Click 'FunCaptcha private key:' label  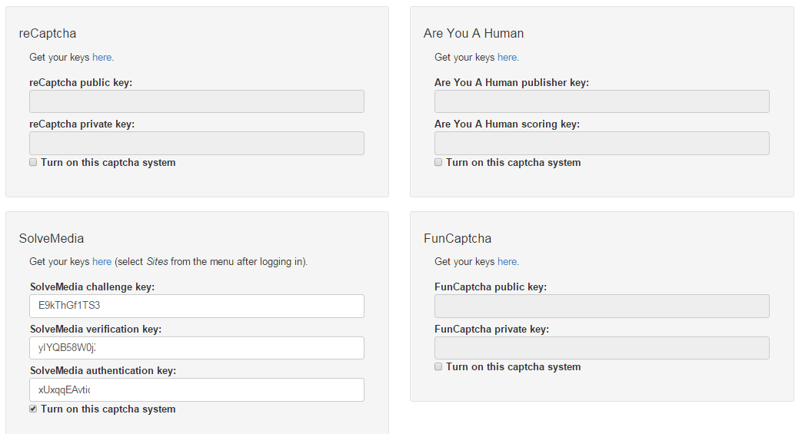491,330
